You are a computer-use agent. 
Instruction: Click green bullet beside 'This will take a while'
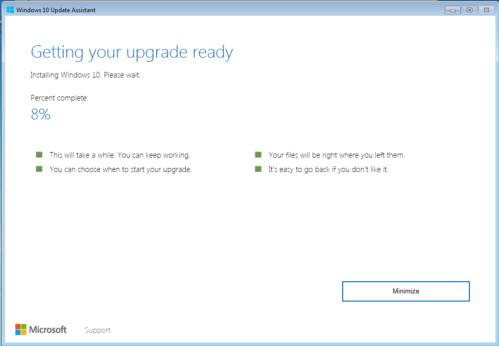(x=39, y=155)
